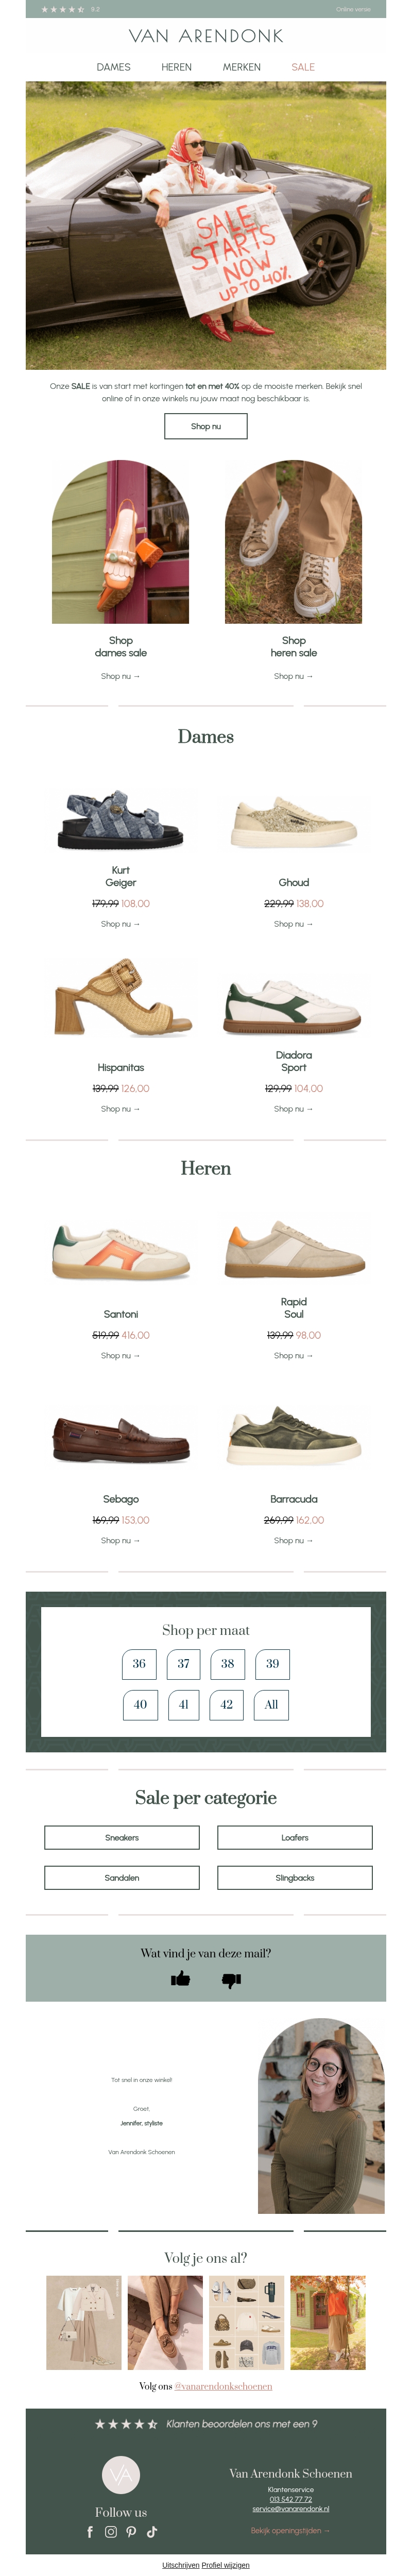Click the thumbs up feedback icon
412x2576 pixels.
tap(180, 1979)
